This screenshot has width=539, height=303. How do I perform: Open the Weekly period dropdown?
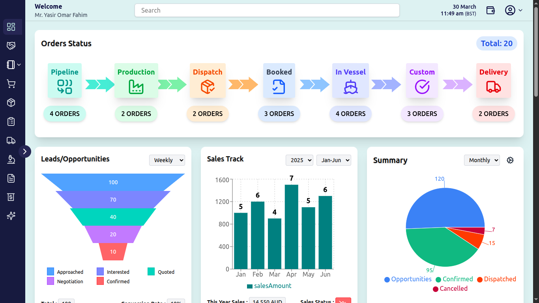coord(167,160)
